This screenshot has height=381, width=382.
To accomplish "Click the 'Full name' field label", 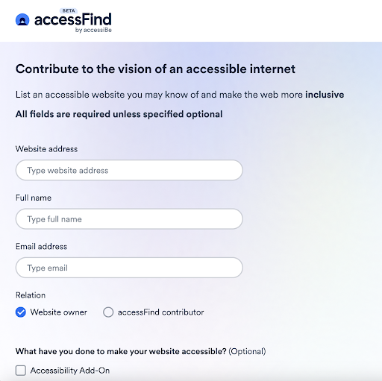I will pyautogui.click(x=34, y=198).
